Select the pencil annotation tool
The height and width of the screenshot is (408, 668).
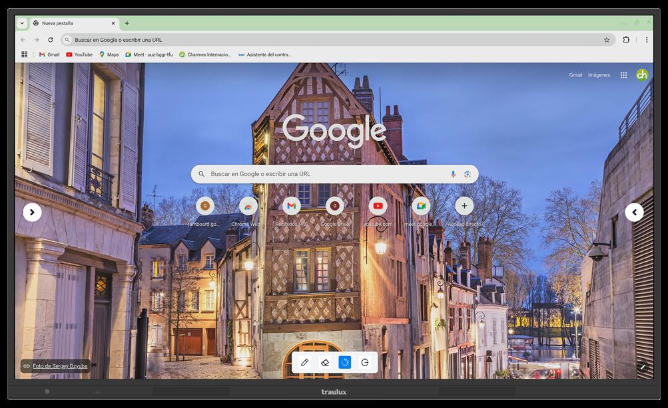pyautogui.click(x=304, y=363)
